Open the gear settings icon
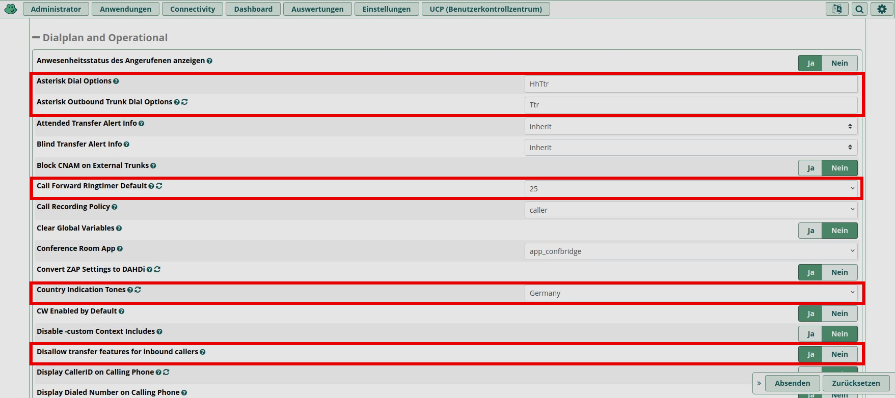Viewport: 895px width, 398px height. coord(882,9)
